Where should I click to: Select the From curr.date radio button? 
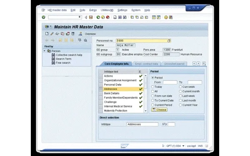[152, 96]
